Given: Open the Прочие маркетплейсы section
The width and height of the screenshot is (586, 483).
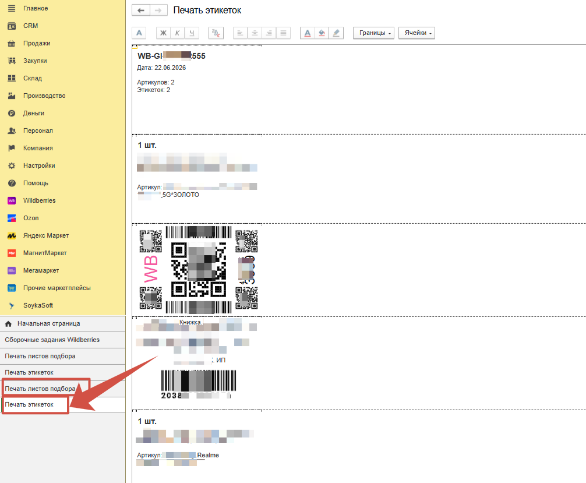Looking at the screenshot, I should (x=63, y=288).
